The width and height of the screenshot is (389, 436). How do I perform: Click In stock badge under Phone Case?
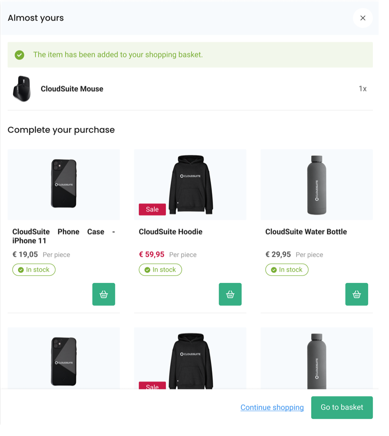(34, 270)
